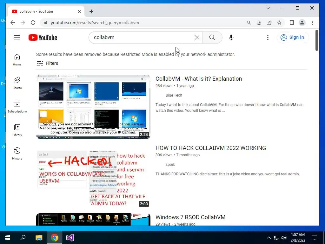Screen dimensions: 325x244
Task: Open notification center
Action: [x=315, y=238]
